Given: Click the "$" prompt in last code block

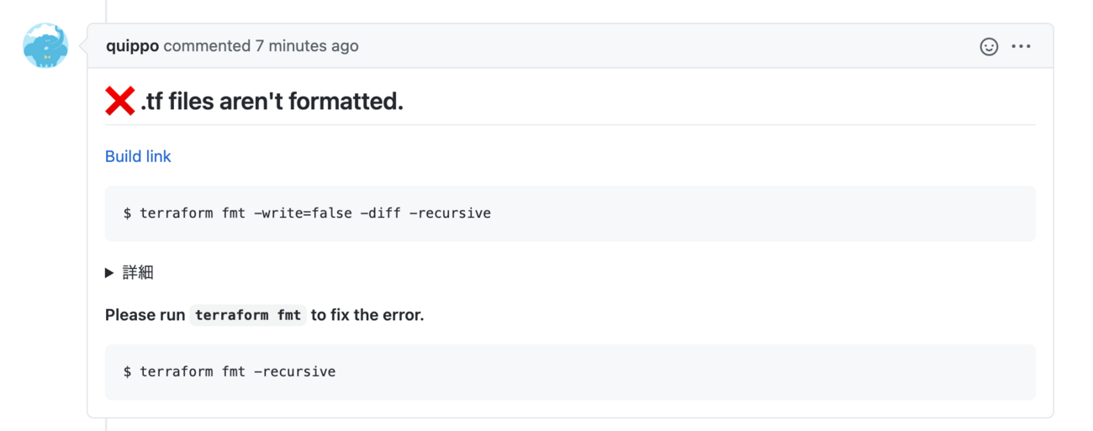Looking at the screenshot, I should (x=128, y=371).
